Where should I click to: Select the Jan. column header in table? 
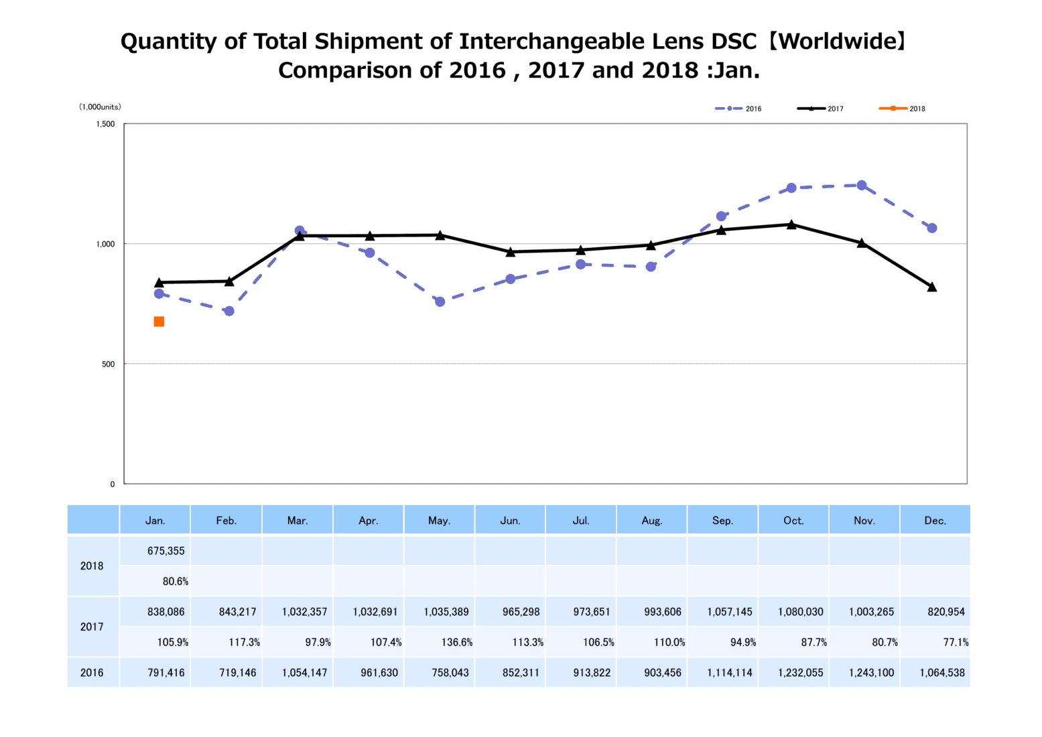tap(155, 521)
